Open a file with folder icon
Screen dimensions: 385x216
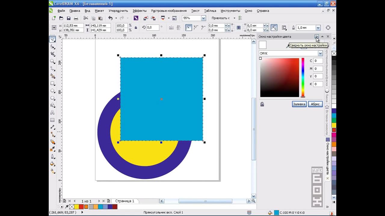(61, 18)
